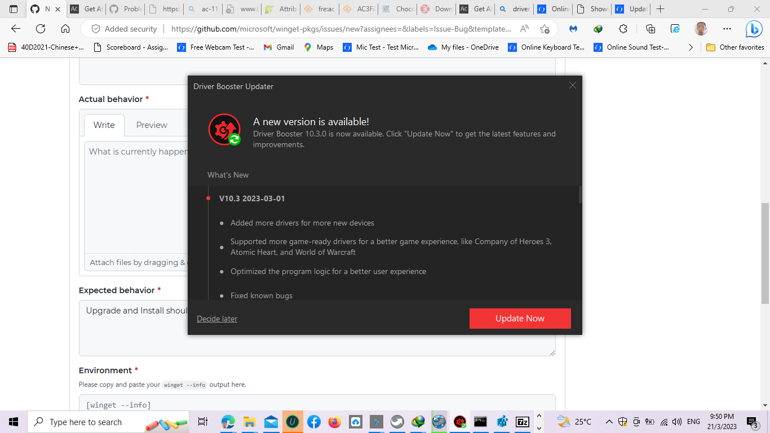770x433 pixels.
Task: Open Firefox from the taskbar
Action: (334, 422)
